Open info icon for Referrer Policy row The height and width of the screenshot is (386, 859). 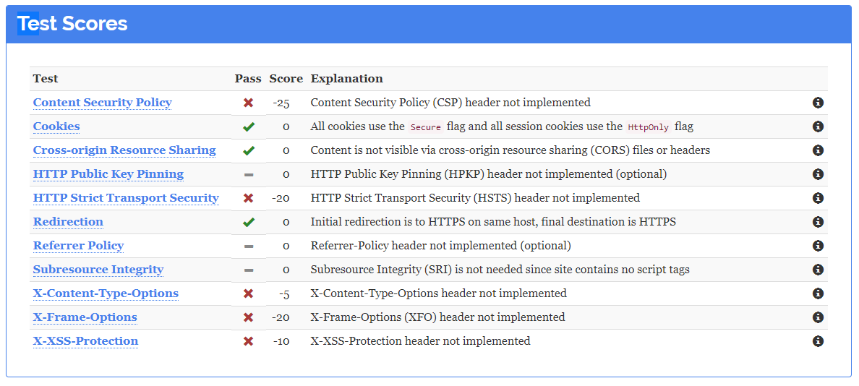pos(818,246)
